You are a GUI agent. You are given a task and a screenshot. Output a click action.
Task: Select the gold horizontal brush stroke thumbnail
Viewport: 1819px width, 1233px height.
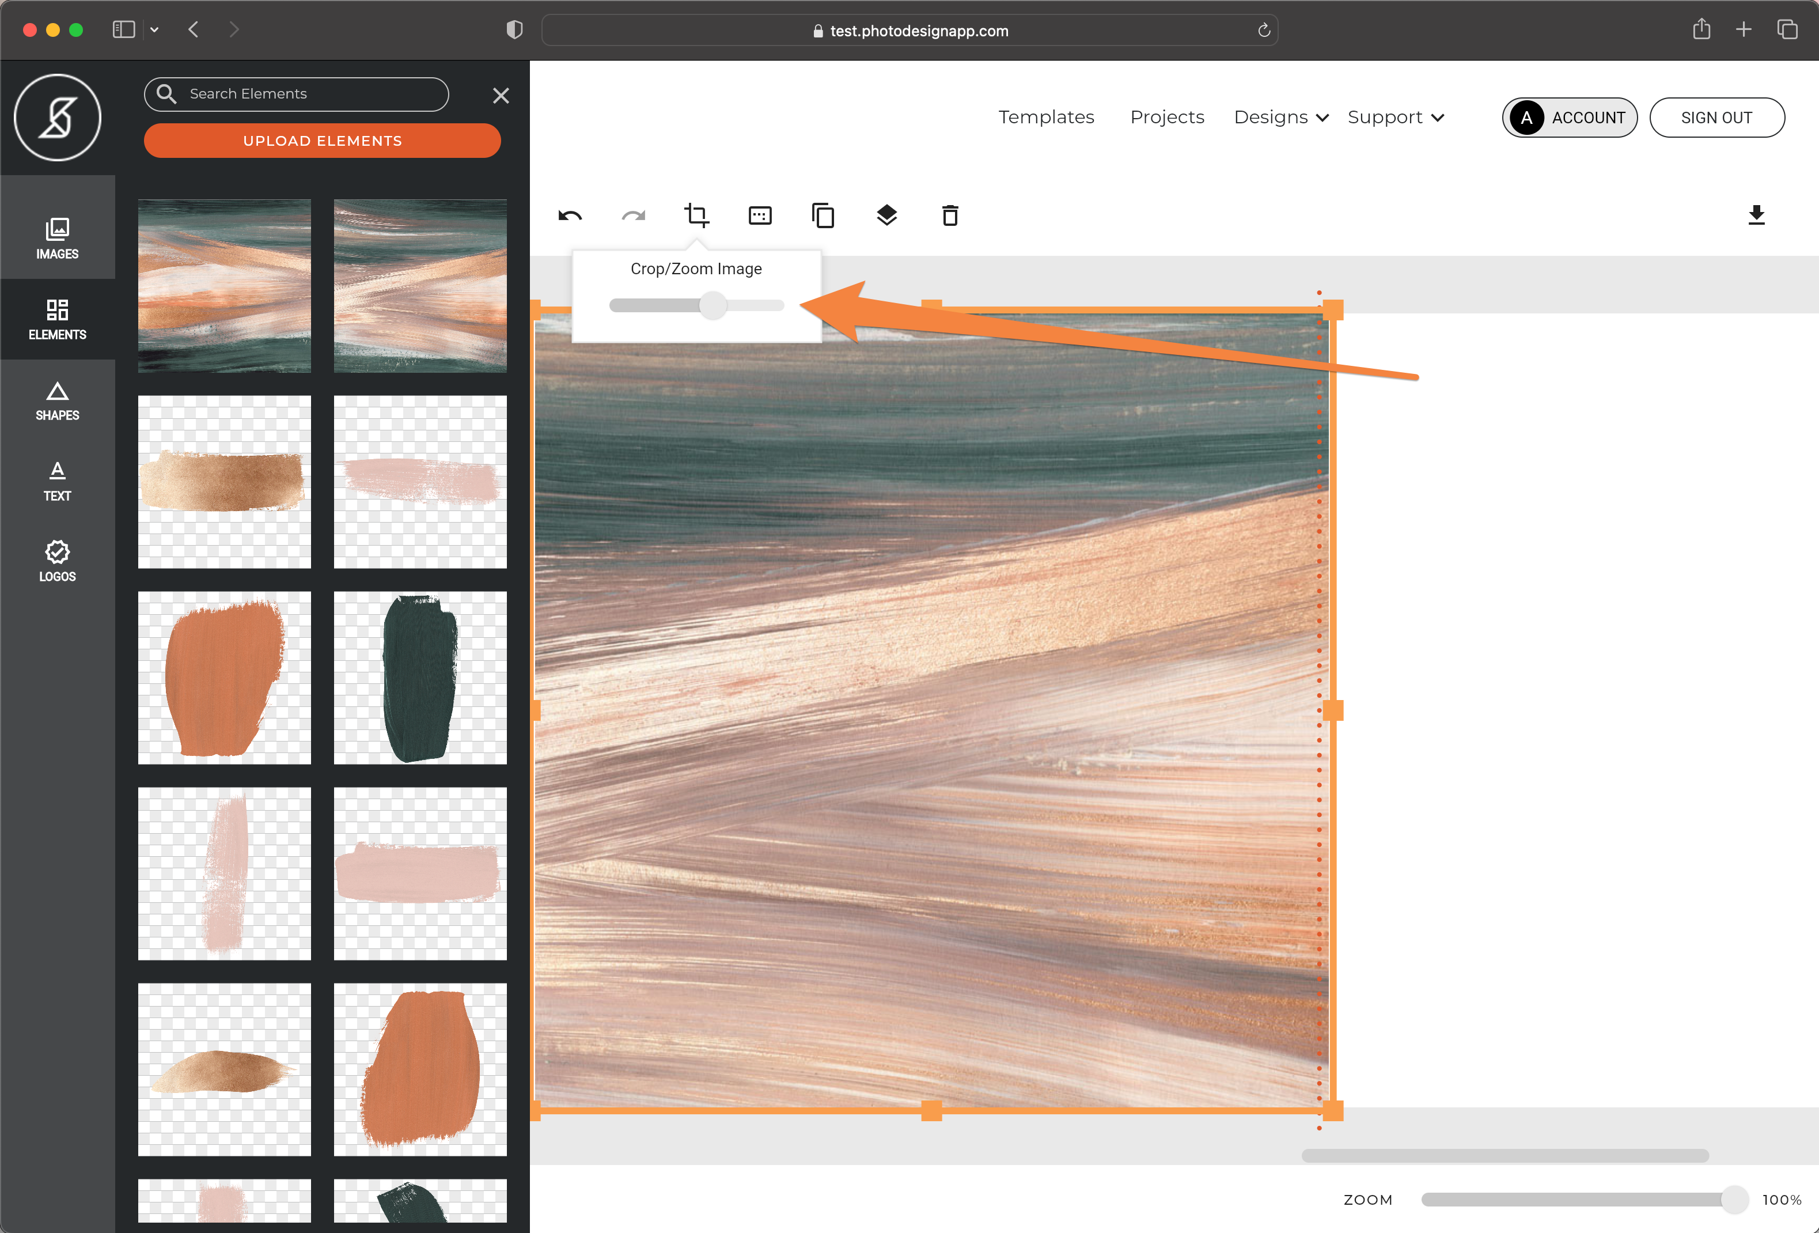tap(224, 482)
